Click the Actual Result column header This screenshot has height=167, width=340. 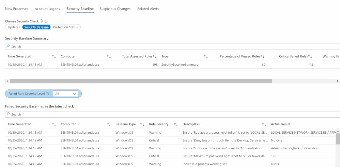(281, 124)
